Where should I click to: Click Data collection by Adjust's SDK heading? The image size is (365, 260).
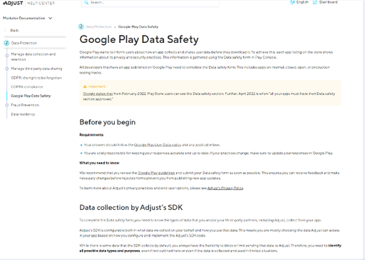pyautogui.click(x=131, y=207)
